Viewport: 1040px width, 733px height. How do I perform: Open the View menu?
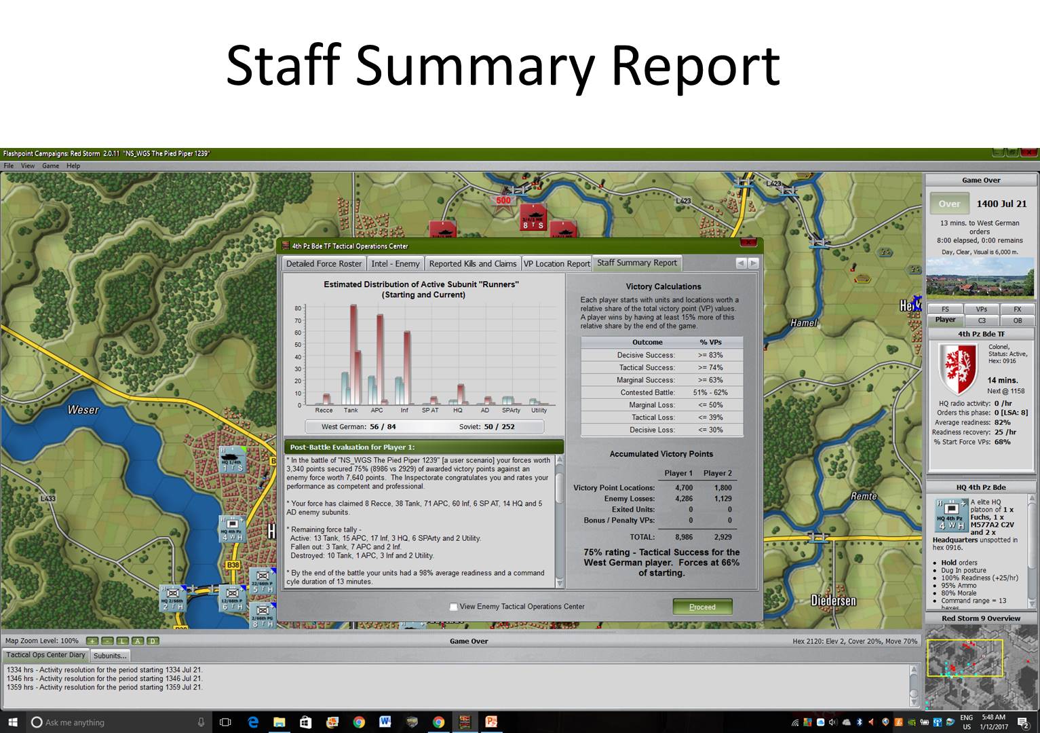28,166
